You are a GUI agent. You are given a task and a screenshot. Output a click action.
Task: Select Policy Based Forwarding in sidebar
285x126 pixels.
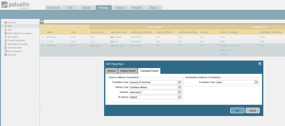(x=20, y=33)
